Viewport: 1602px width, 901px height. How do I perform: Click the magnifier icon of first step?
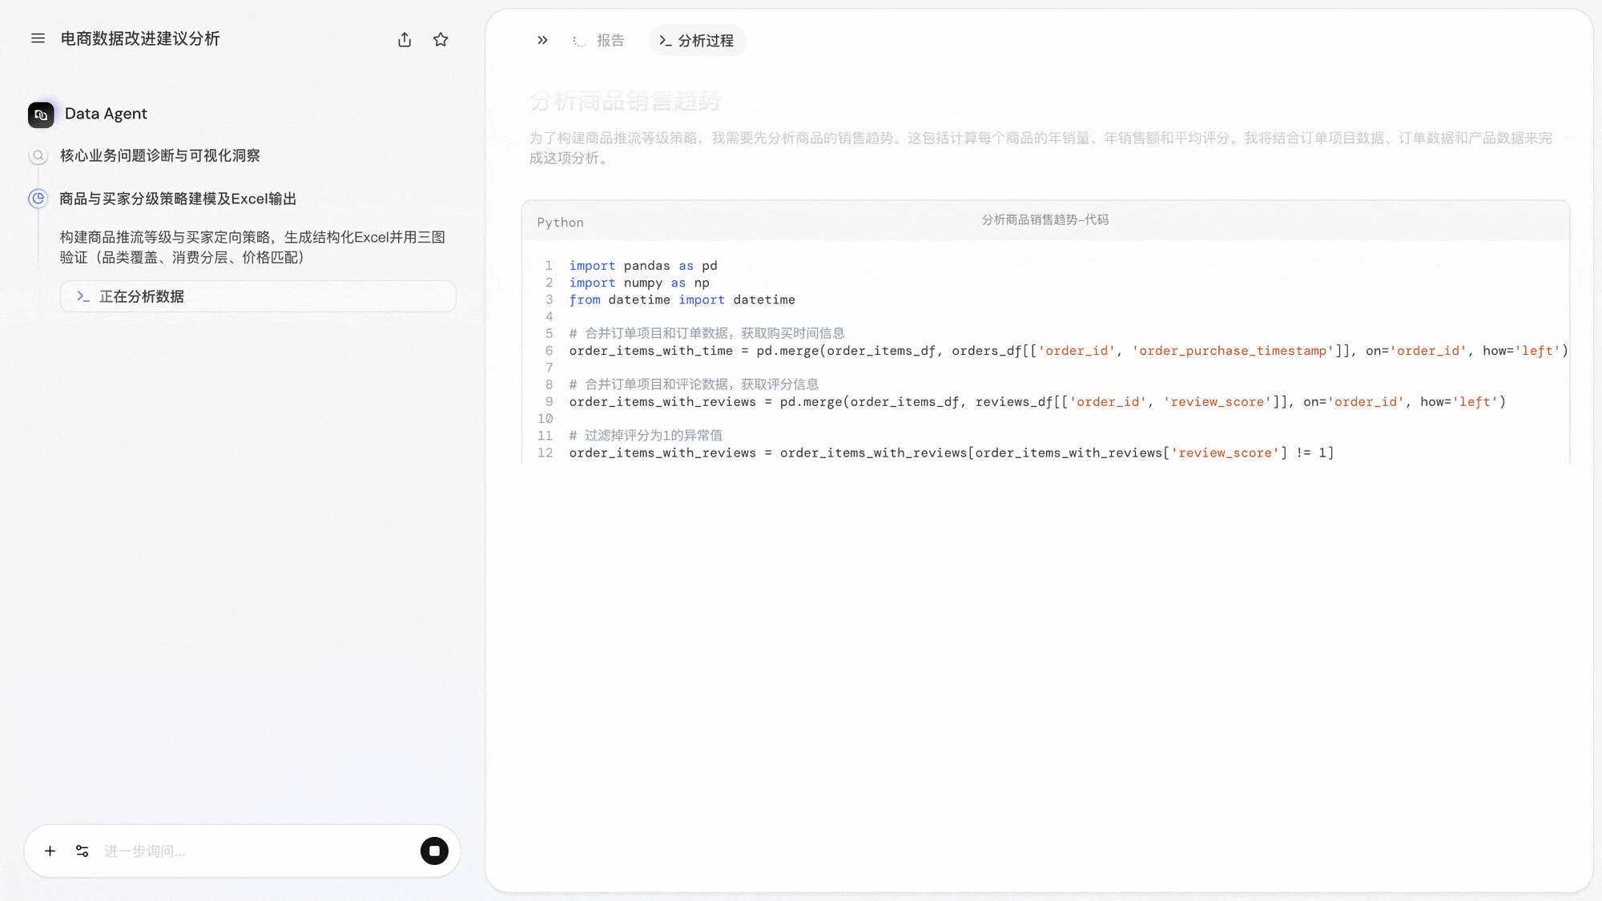point(38,155)
